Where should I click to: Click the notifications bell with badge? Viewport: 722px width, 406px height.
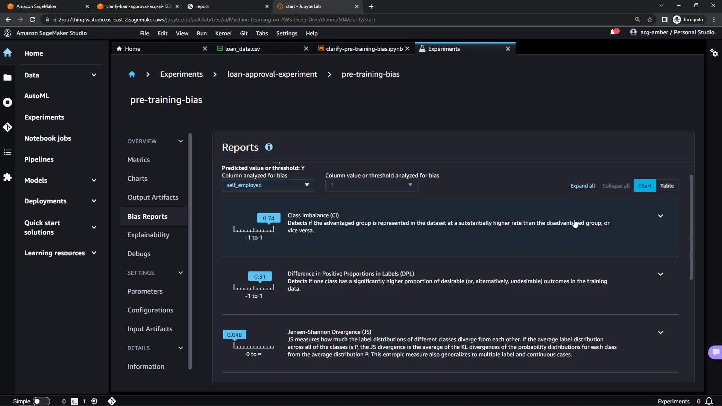(614, 32)
